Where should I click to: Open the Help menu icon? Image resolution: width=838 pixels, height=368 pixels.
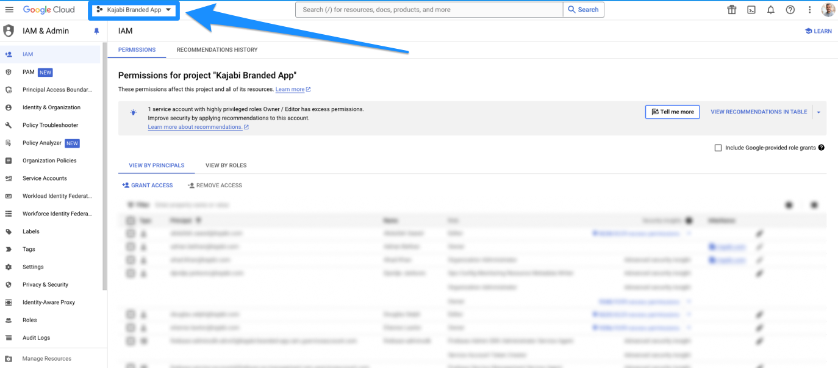click(x=790, y=9)
